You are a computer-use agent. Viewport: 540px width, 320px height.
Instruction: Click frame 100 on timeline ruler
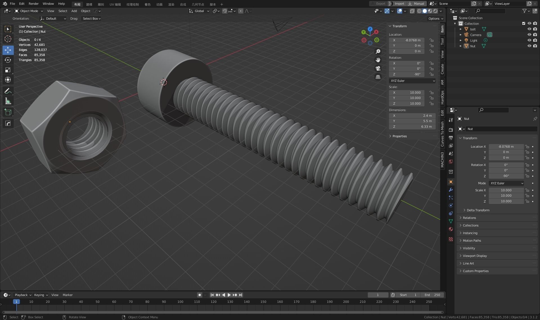180,302
